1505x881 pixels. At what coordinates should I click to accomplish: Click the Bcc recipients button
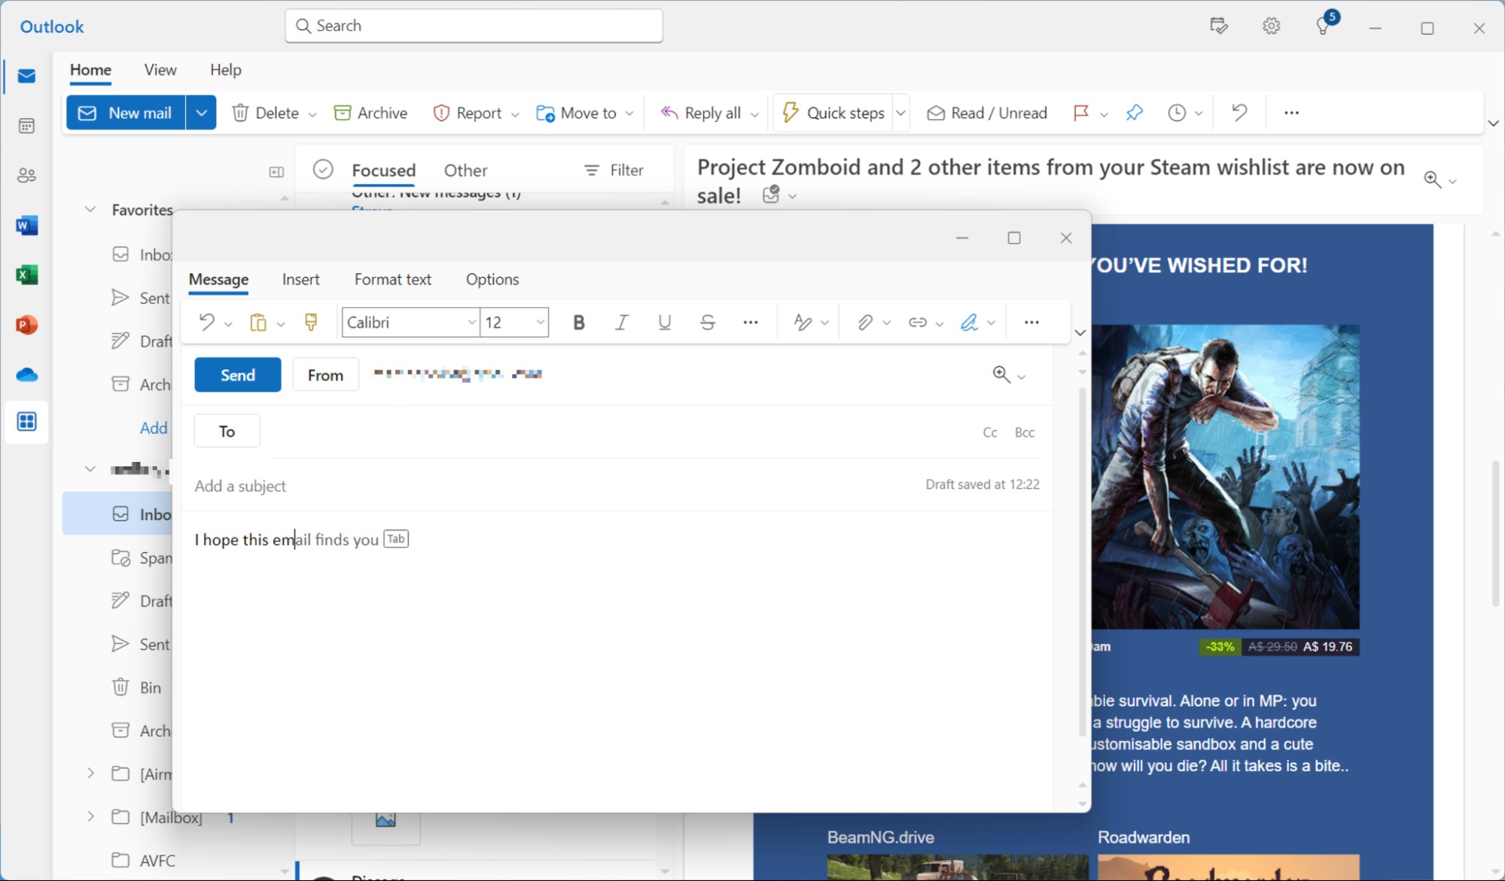point(1022,432)
